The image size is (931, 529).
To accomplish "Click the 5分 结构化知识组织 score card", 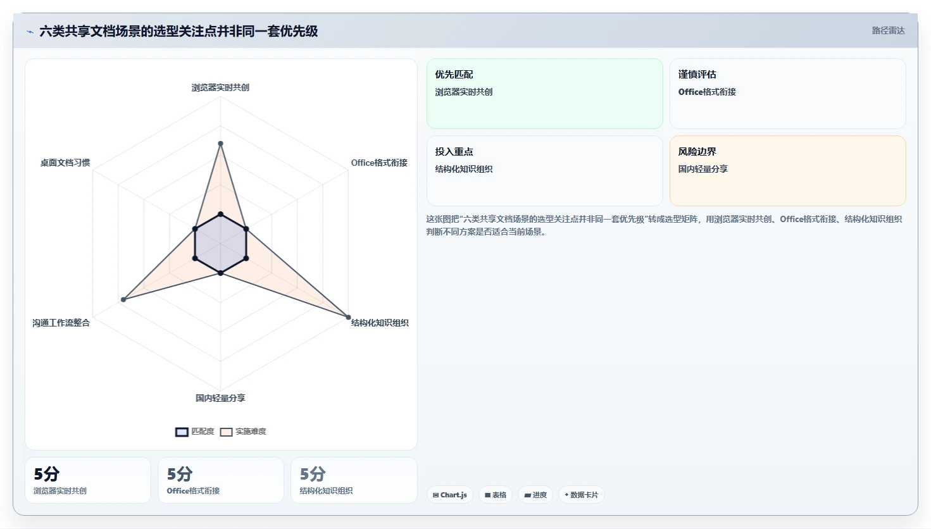I will [x=354, y=480].
